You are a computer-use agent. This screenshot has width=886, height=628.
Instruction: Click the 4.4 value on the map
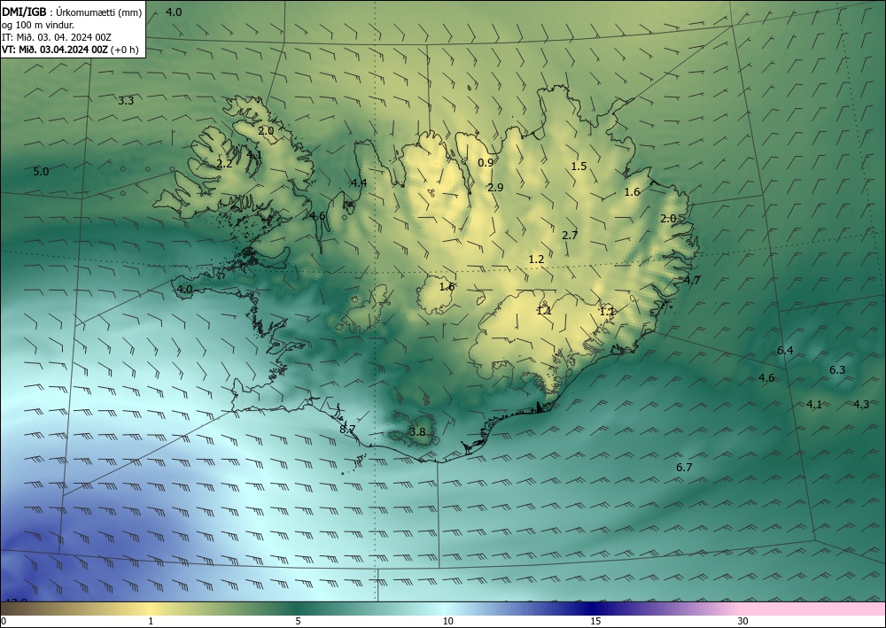pos(359,183)
